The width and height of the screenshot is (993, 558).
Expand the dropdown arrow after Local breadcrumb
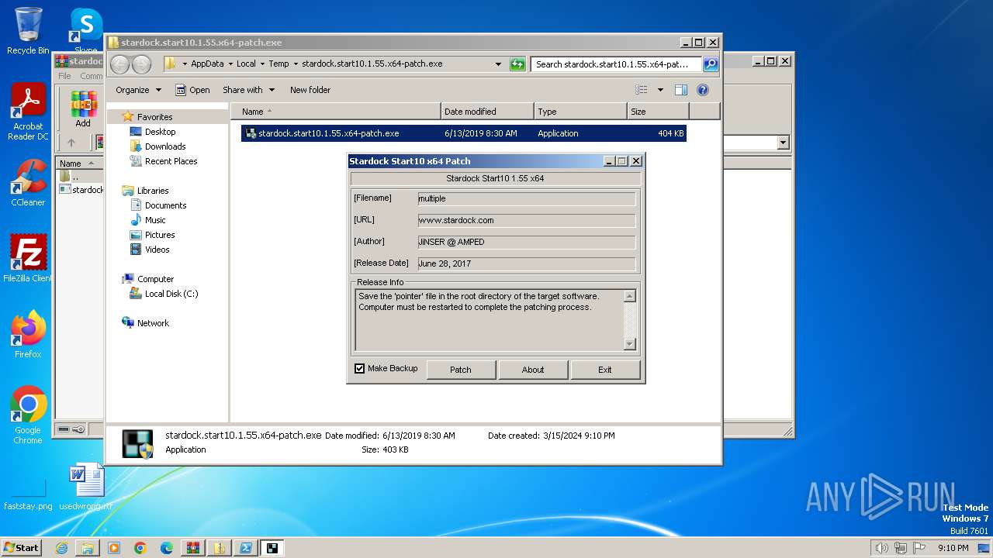point(262,64)
